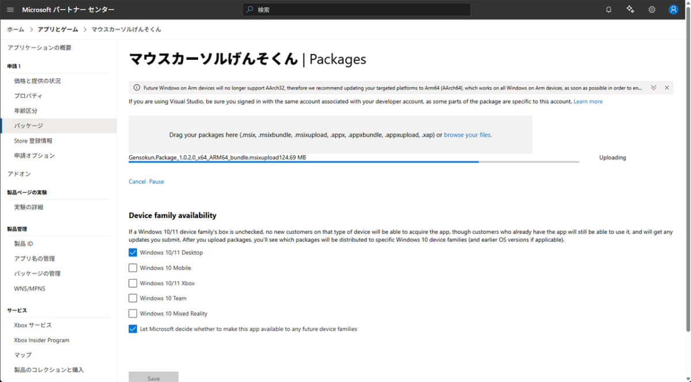Open 価格と提供の状況 page
Screen dimensions: 691x382
37,81
